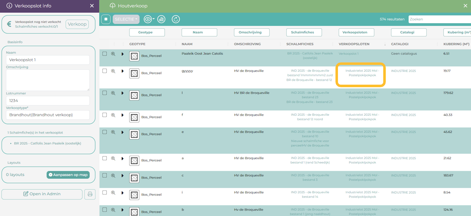The image size is (471, 216).
Task: Open the bar chart statistics icon
Action: click(x=161, y=19)
